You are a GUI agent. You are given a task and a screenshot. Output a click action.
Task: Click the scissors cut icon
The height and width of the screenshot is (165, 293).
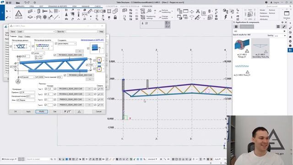point(198,11)
